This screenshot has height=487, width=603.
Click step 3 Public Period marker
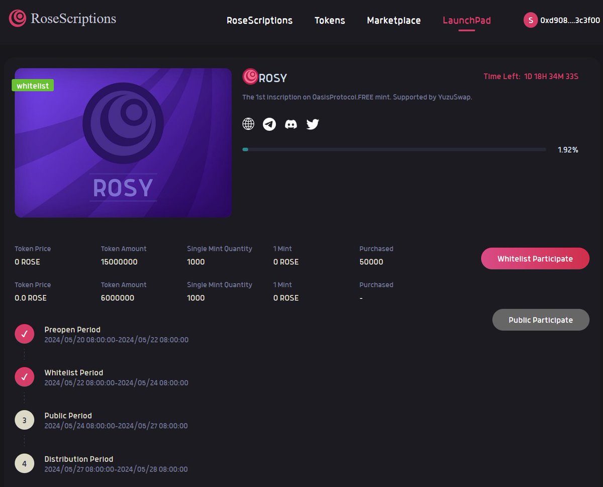(x=25, y=420)
